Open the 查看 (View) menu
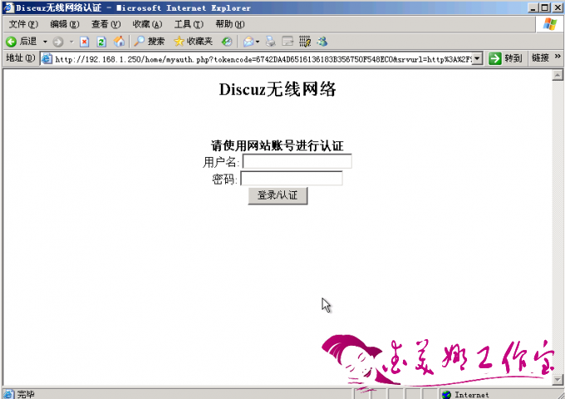Image resolution: width=565 pixels, height=399 pixels. pos(105,24)
